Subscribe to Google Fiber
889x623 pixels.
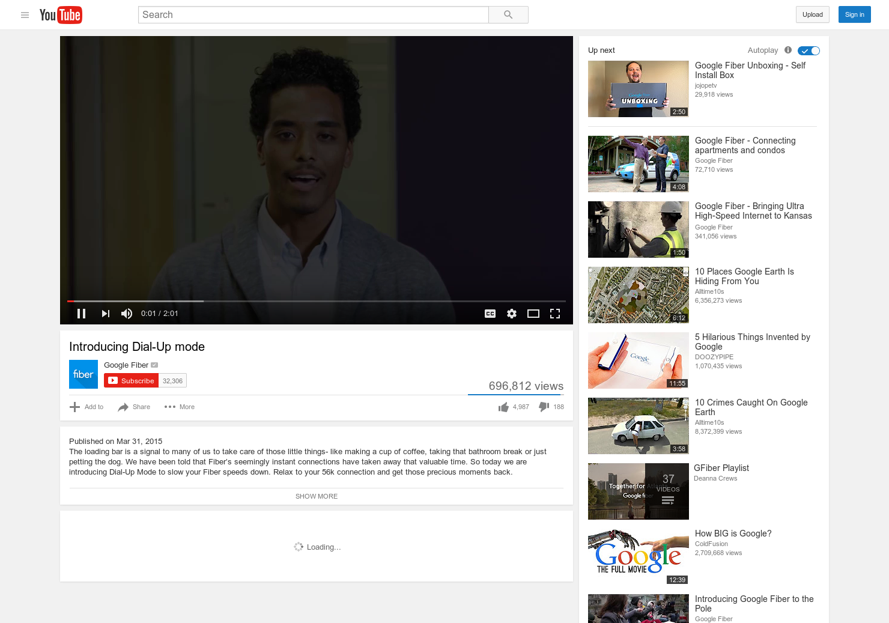click(132, 381)
